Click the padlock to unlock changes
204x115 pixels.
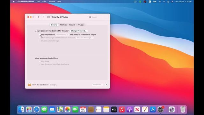coord(29,84)
